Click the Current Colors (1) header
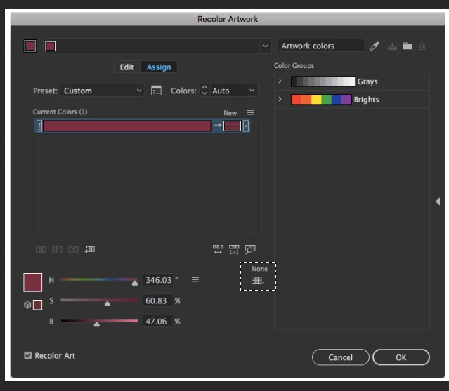Screen dimensions: 449x391 click(x=60, y=112)
